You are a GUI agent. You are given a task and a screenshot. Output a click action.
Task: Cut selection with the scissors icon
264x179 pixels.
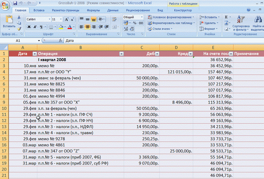[19, 17]
